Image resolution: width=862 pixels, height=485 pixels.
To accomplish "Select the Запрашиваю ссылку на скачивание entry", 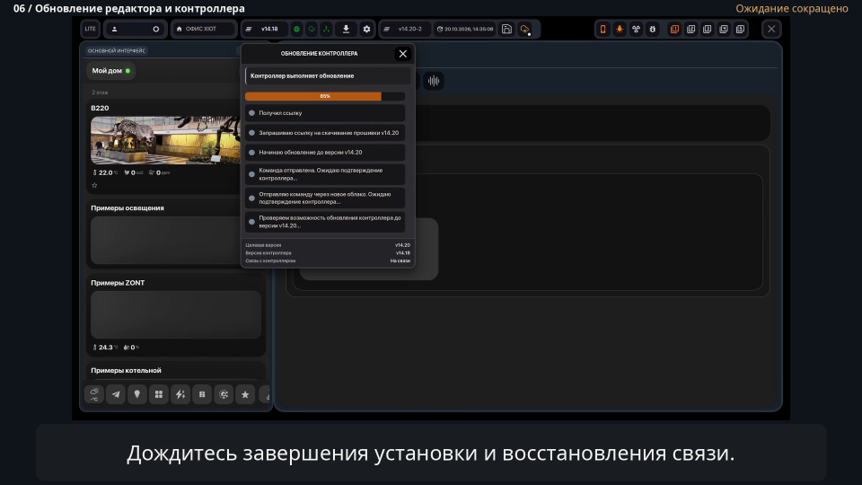I will click(x=325, y=133).
